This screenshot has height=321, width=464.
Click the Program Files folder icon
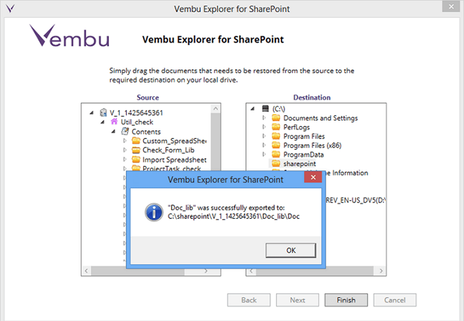[276, 136]
